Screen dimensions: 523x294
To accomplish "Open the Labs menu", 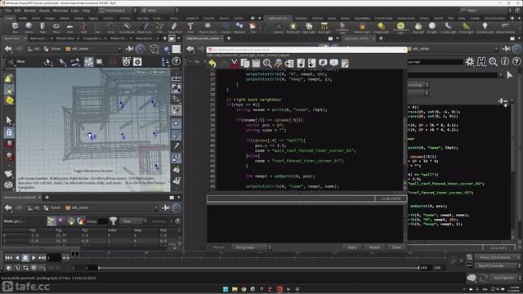I will (75, 11).
